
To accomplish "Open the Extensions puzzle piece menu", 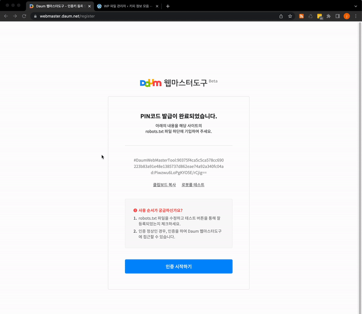I will [329, 16].
